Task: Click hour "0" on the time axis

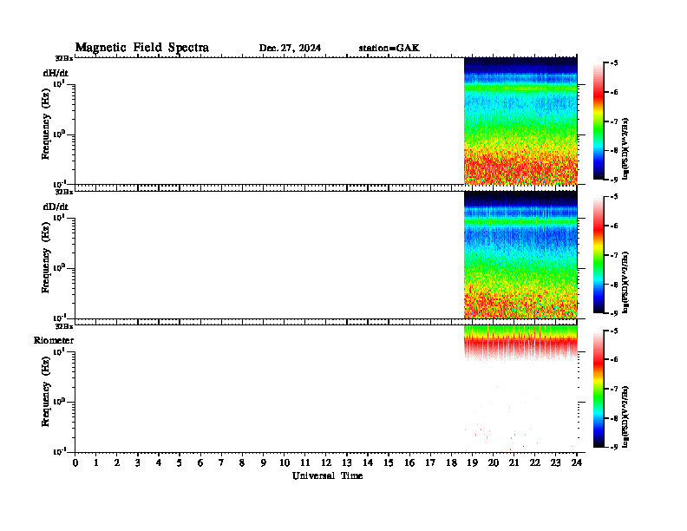Action: click(75, 462)
